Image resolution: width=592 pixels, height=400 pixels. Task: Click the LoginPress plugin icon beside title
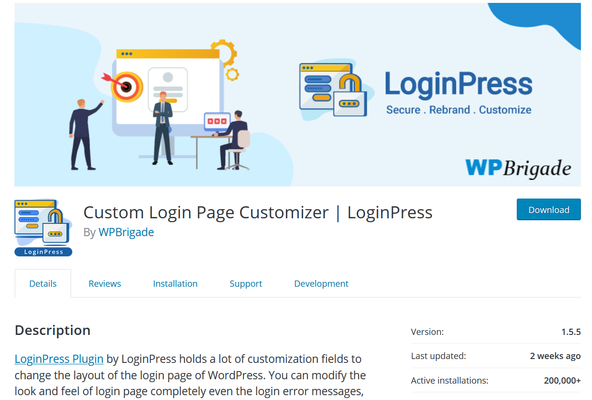pos(43,227)
